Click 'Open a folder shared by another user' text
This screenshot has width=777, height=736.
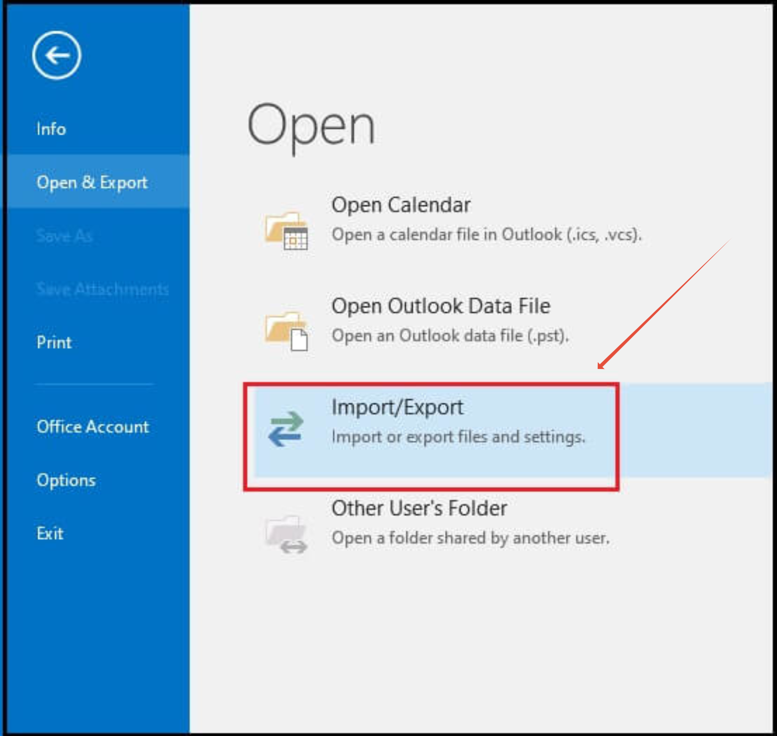tap(470, 538)
